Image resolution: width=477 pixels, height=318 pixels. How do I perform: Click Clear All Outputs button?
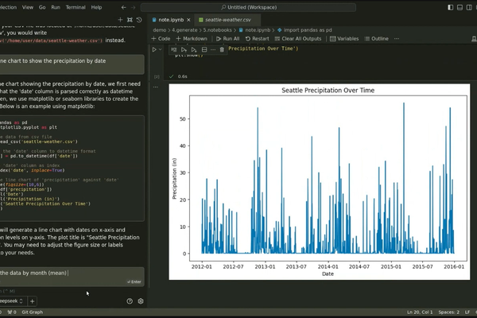coord(298,38)
